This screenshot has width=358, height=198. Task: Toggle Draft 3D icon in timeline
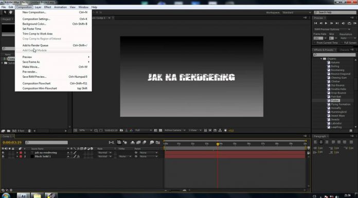click(x=125, y=142)
